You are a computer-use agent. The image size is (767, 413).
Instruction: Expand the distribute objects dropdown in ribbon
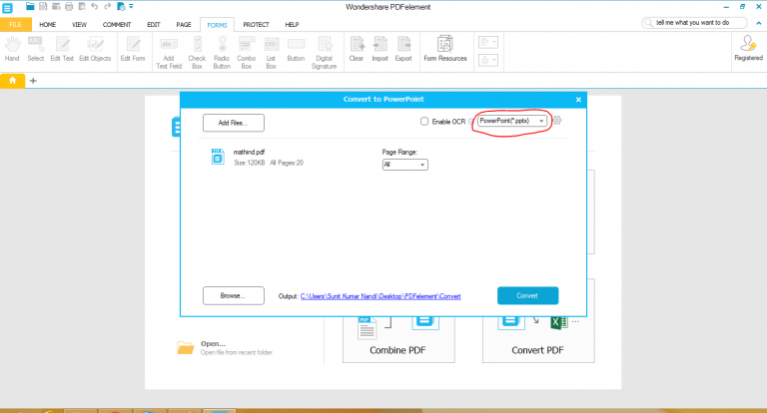[487, 60]
